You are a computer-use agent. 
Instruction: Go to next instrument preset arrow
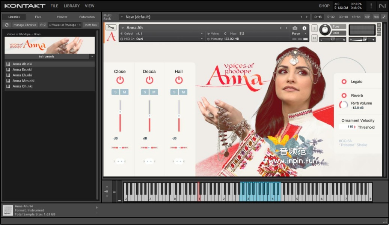point(286,28)
